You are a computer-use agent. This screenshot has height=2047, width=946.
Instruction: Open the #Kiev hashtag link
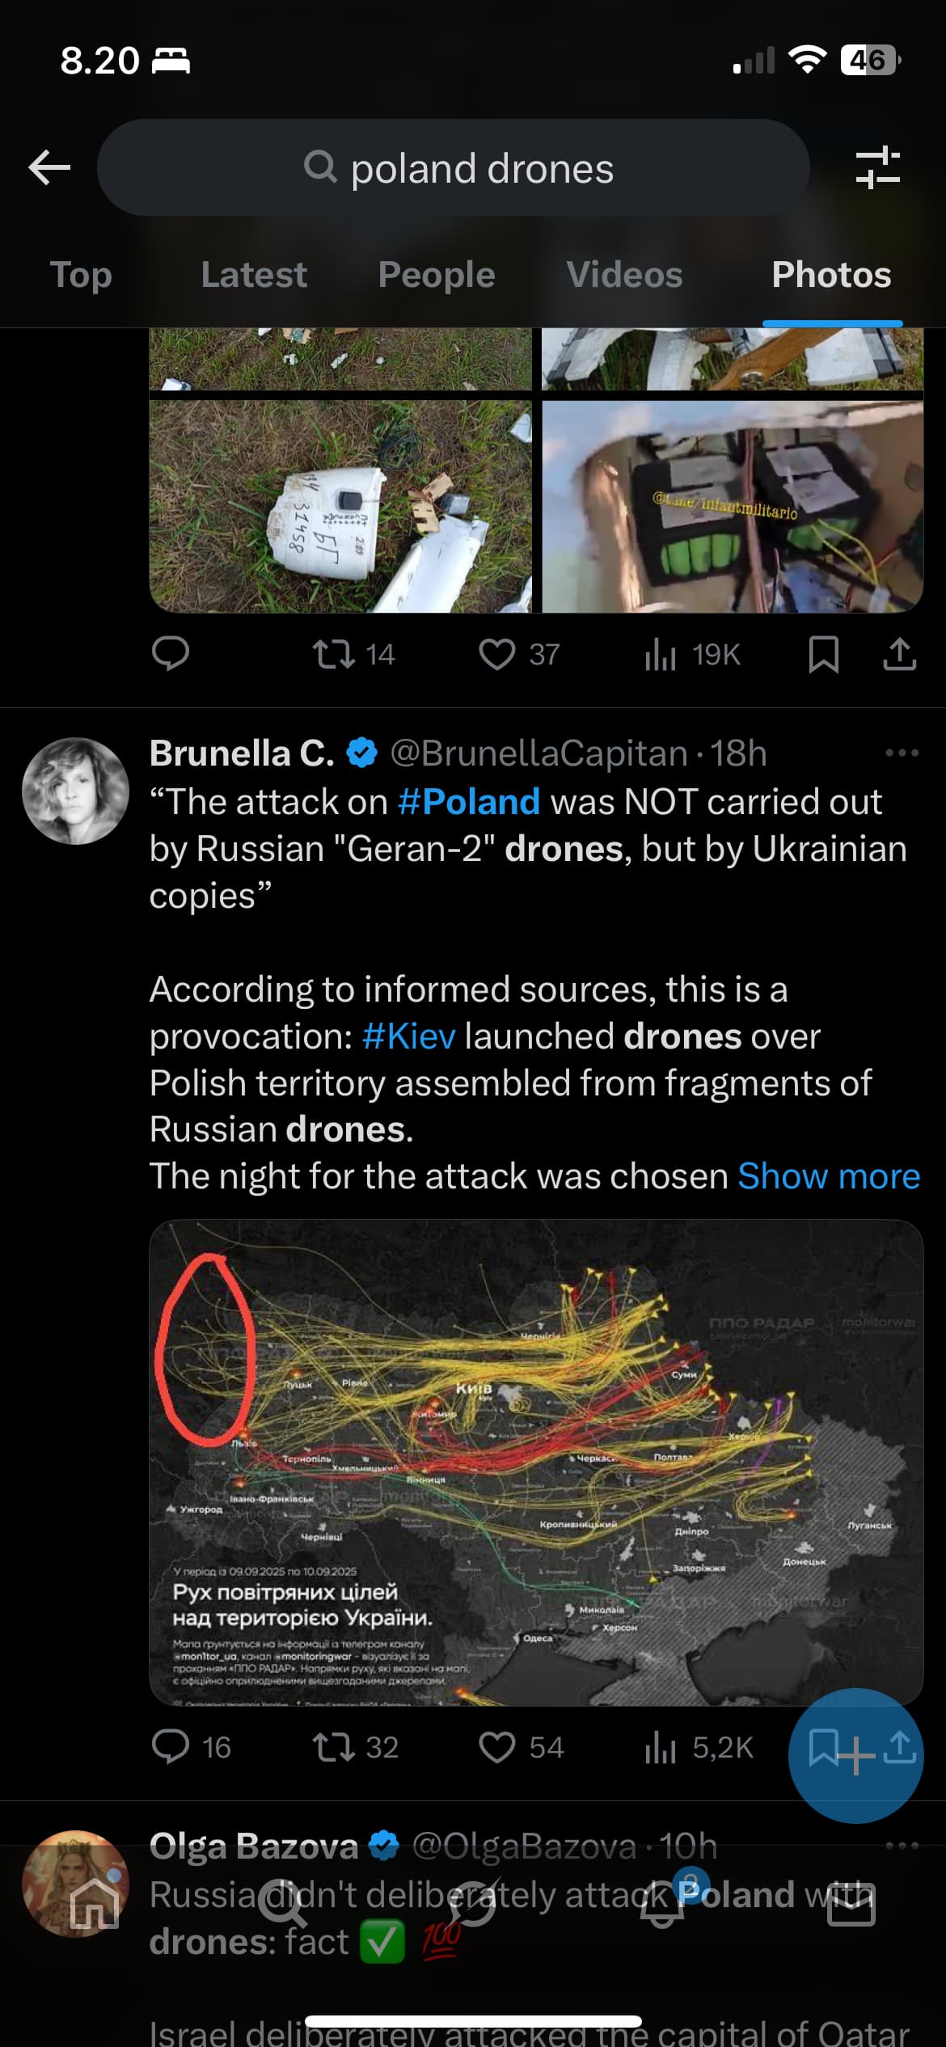pos(409,1036)
